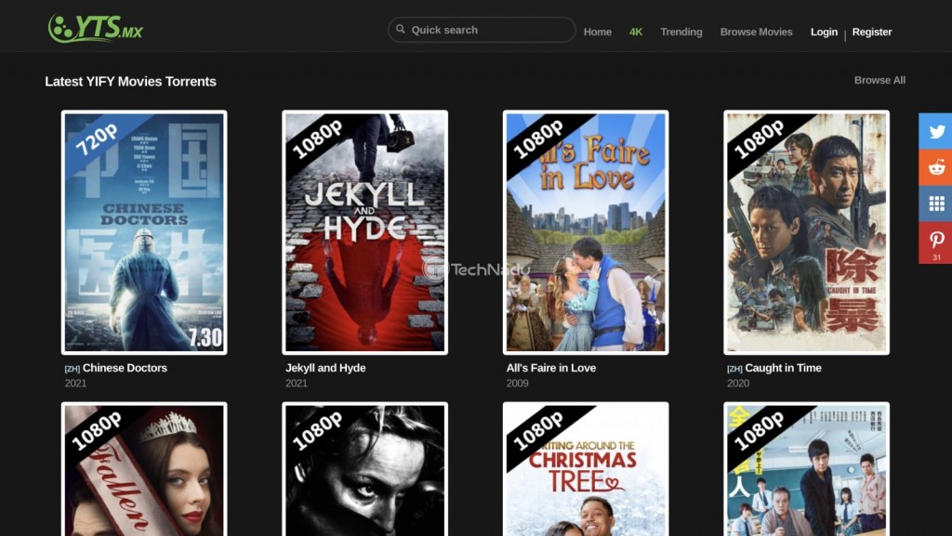
Task: Open the 4K movies section
Action: pyautogui.click(x=636, y=33)
